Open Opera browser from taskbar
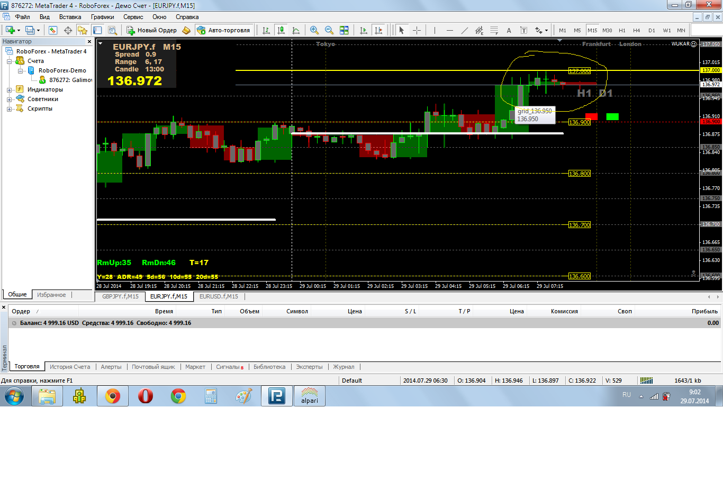 (145, 396)
